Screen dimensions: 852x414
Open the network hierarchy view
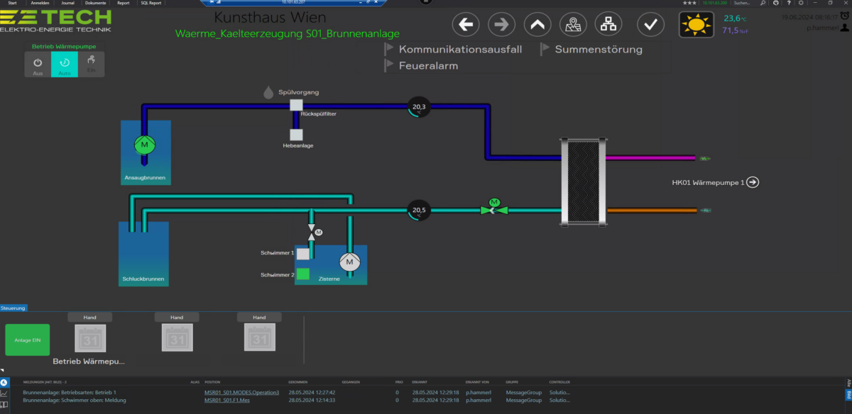608,25
